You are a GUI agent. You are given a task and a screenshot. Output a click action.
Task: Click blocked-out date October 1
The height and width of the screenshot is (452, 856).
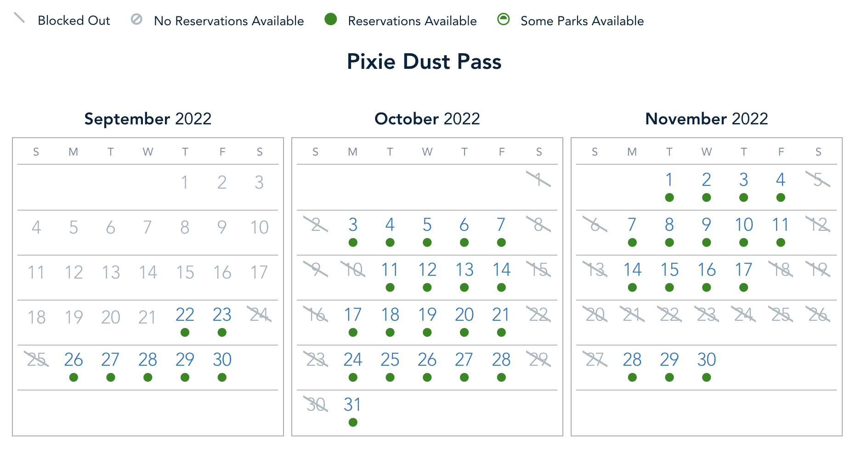(x=539, y=180)
